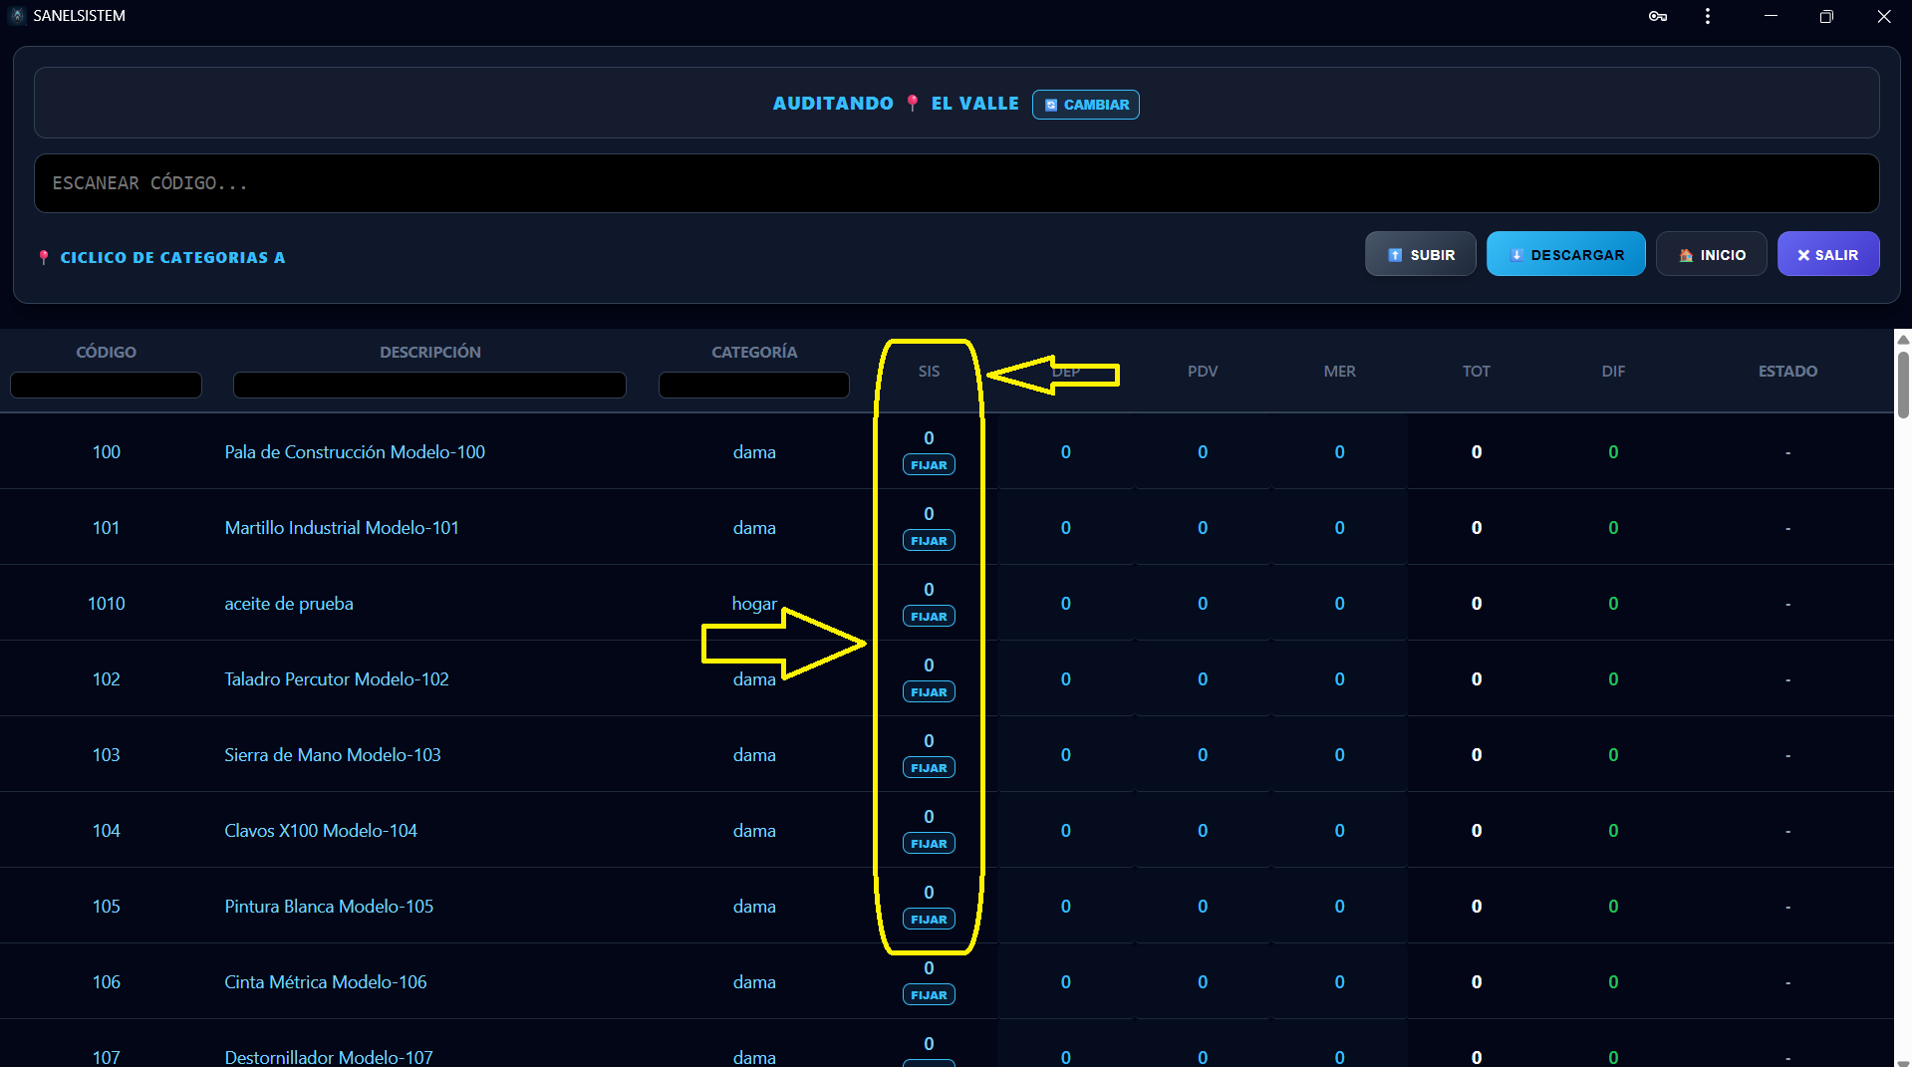The height and width of the screenshot is (1067, 1912).
Task: Click the CÓDIGO filter field
Action: 107,385
